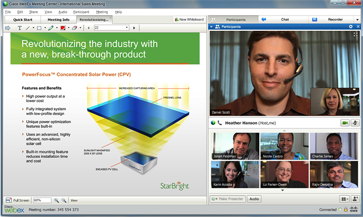Open the rectangle tool options arrow
The width and height of the screenshot is (363, 217).
pyautogui.click(x=45, y=28)
